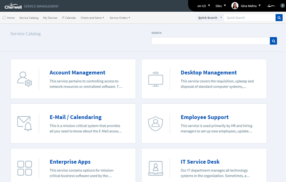Open the Account Management service title

[77, 72]
